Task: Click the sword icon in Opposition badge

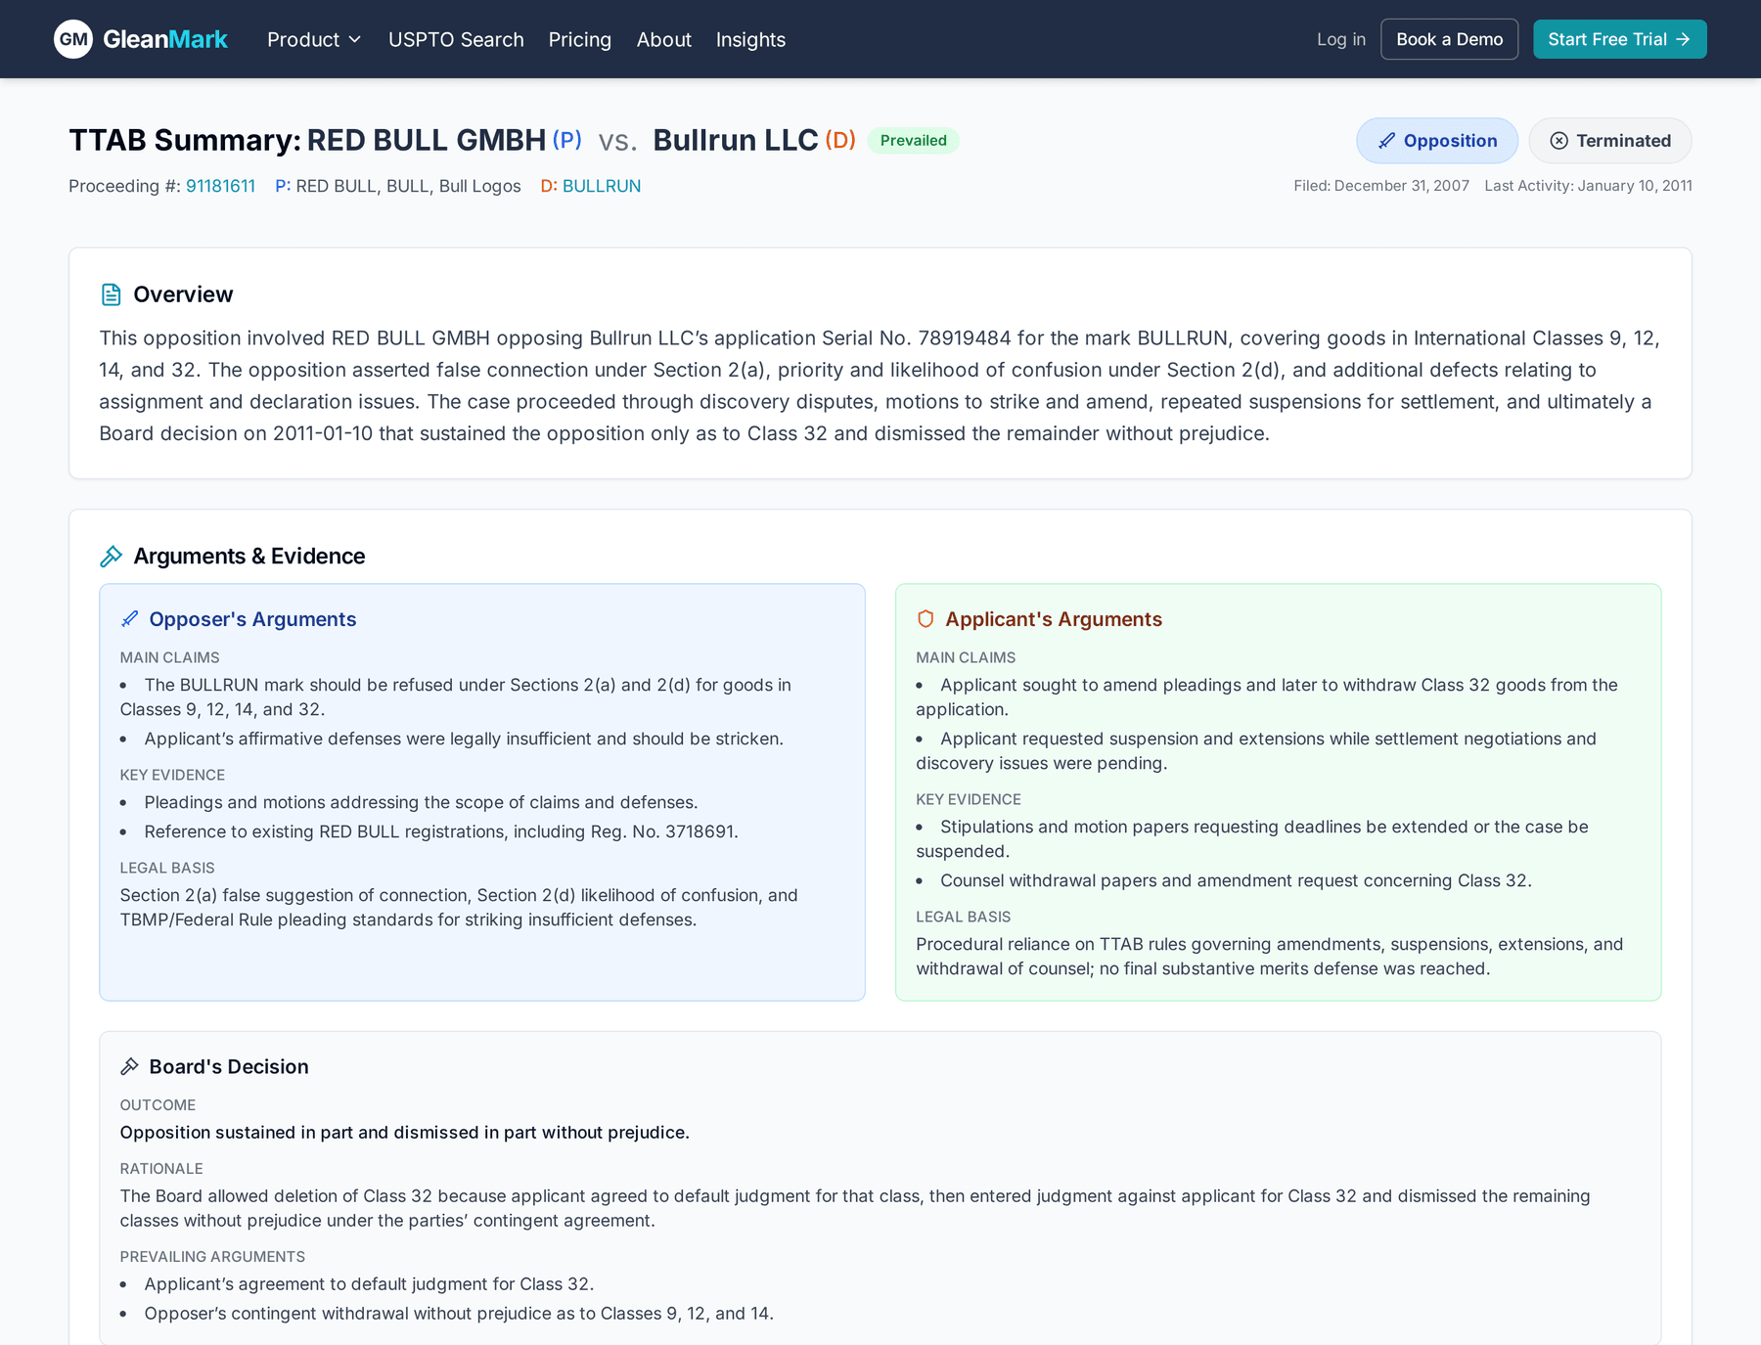Action: [1386, 141]
